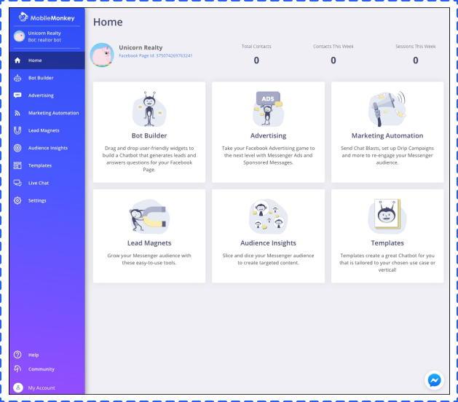Open the Help link in sidebar
Image resolution: width=458 pixels, height=402 pixels.
(x=33, y=355)
